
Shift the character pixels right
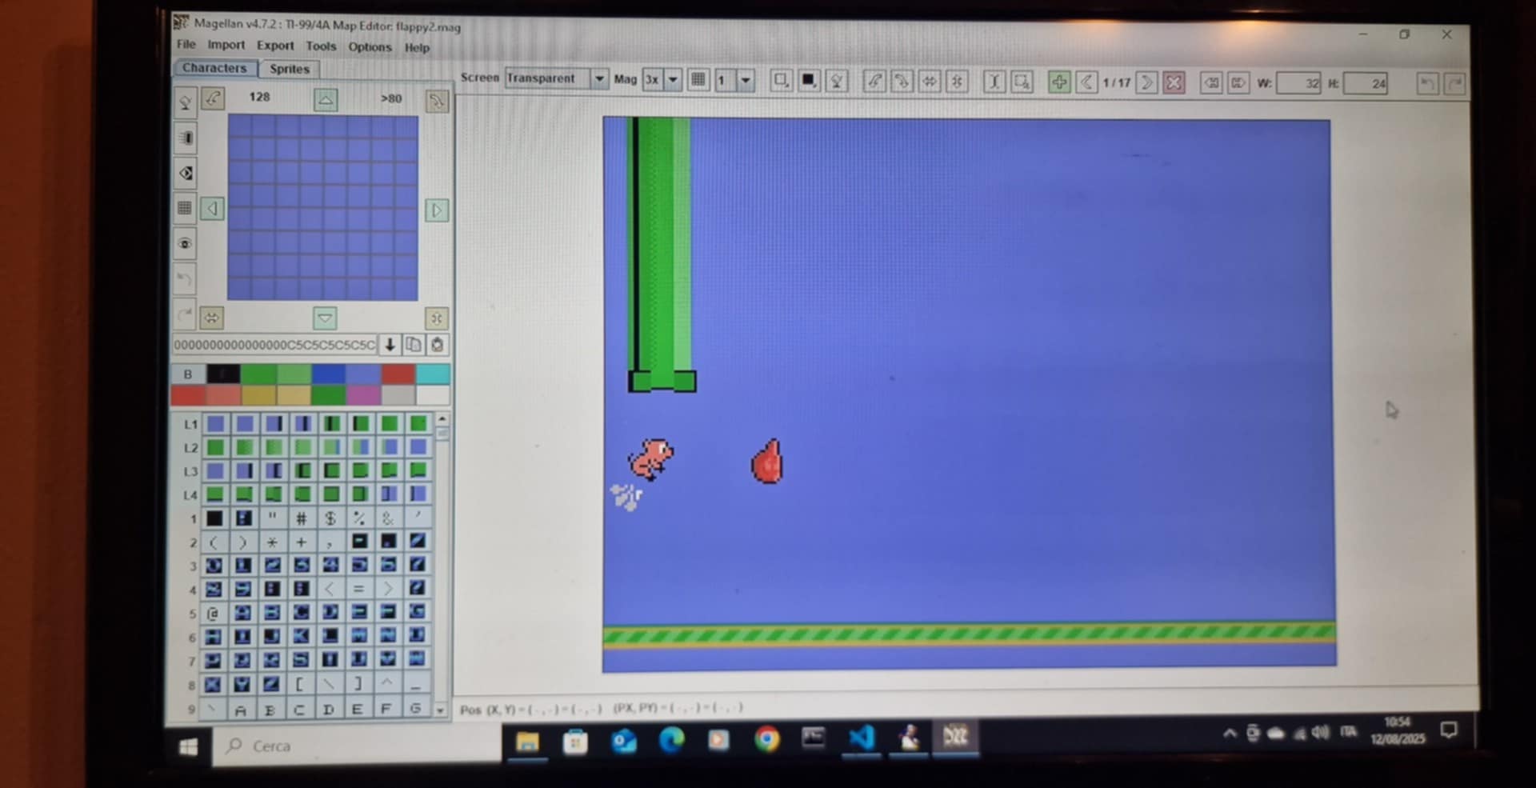(x=437, y=210)
